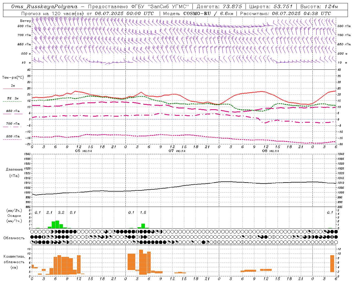Click the 3.2 precipitation total value
The image size is (352, 281).
click(x=61, y=213)
